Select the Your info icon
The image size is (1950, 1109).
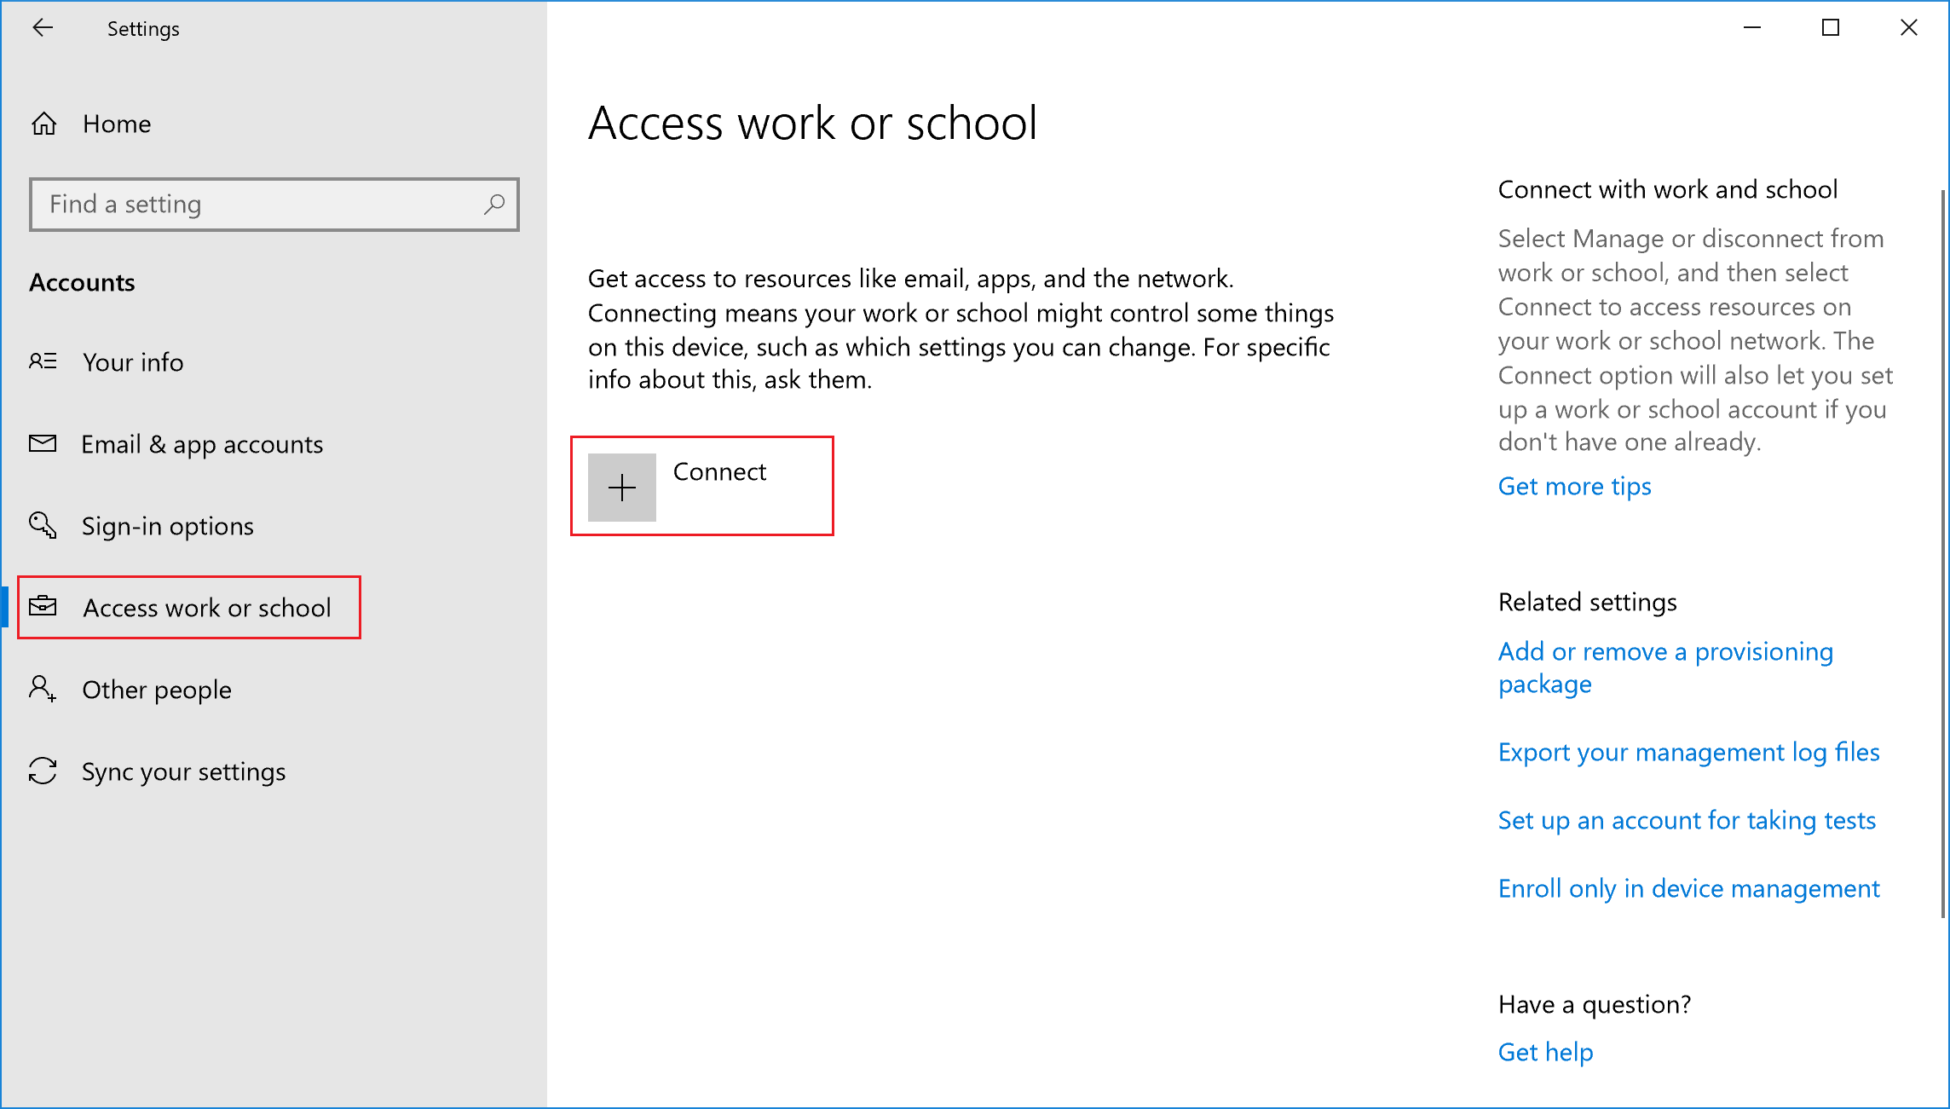pos(43,361)
